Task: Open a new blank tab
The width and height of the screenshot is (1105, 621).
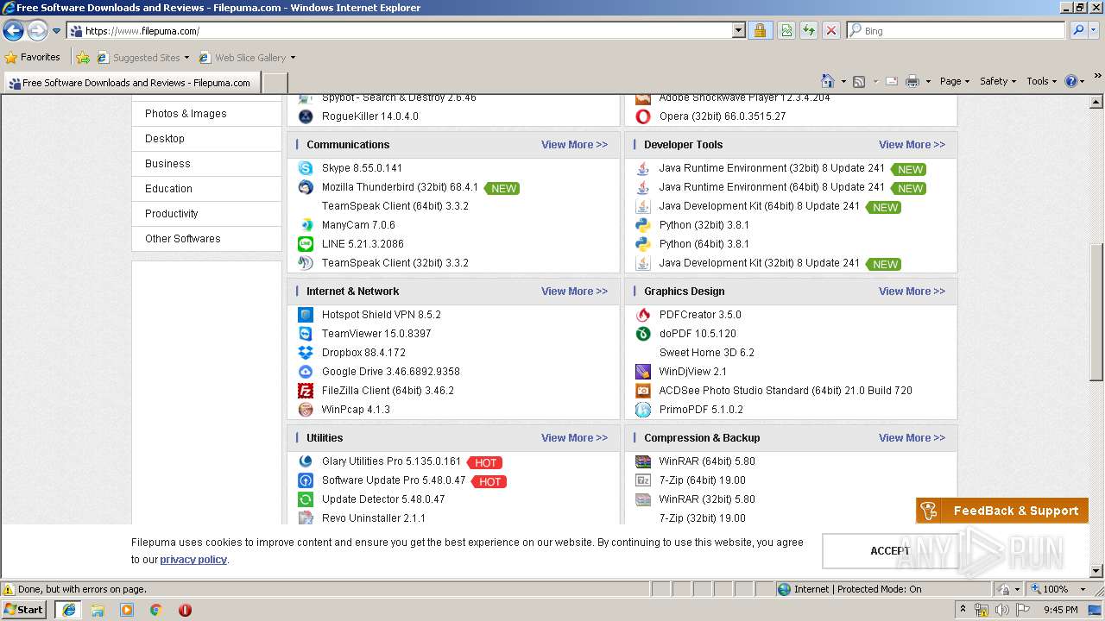Action: click(x=275, y=83)
